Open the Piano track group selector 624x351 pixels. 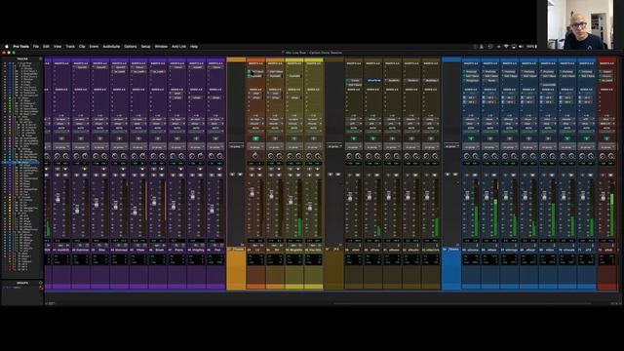coord(177,147)
